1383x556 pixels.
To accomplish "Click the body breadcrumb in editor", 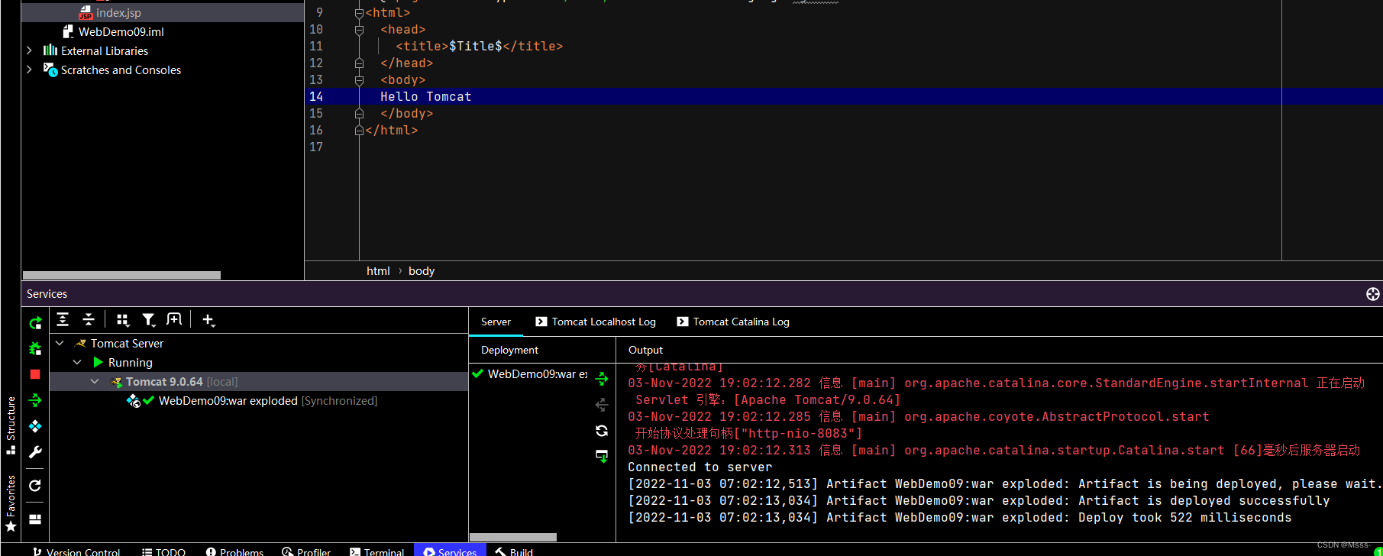I will 422,271.
